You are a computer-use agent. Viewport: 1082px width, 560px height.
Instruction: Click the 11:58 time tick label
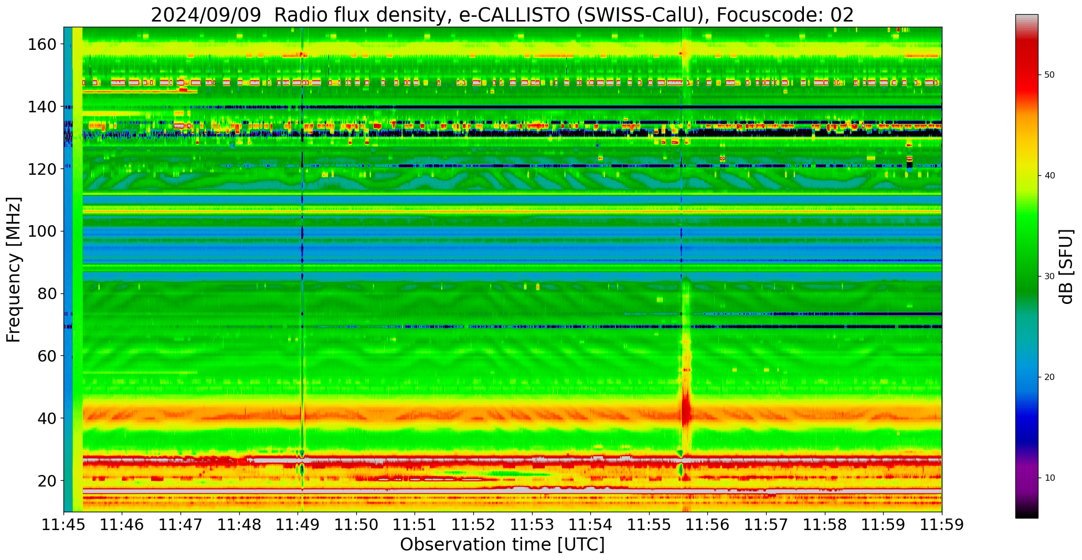coord(825,525)
